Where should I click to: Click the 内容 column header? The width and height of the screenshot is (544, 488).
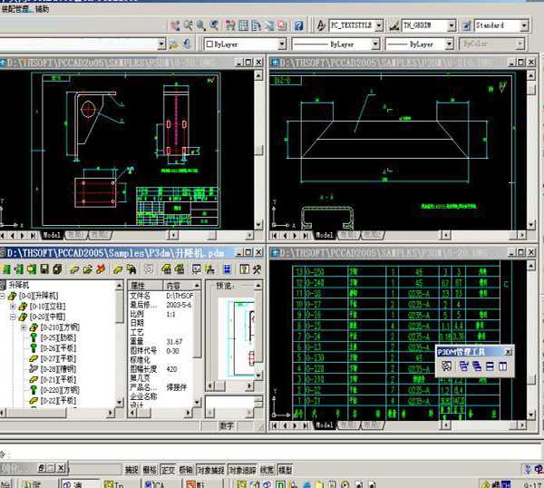[x=172, y=284]
